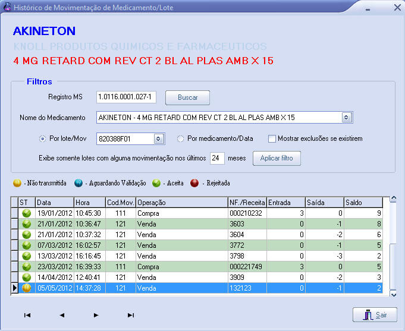This screenshot has width=405, height=331.
Task: Click yellow status icon of 05/05/2012 row
Action: (27, 288)
